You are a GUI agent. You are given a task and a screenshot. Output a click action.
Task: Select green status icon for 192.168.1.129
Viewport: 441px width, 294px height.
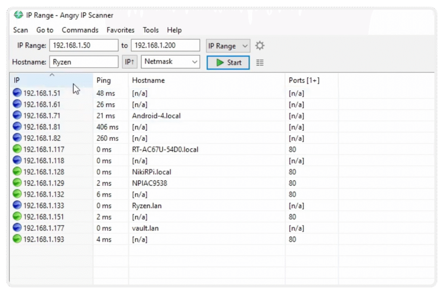click(17, 183)
